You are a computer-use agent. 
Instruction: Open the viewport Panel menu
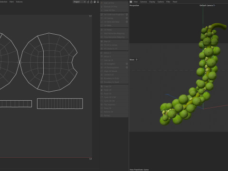click(x=175, y=2)
